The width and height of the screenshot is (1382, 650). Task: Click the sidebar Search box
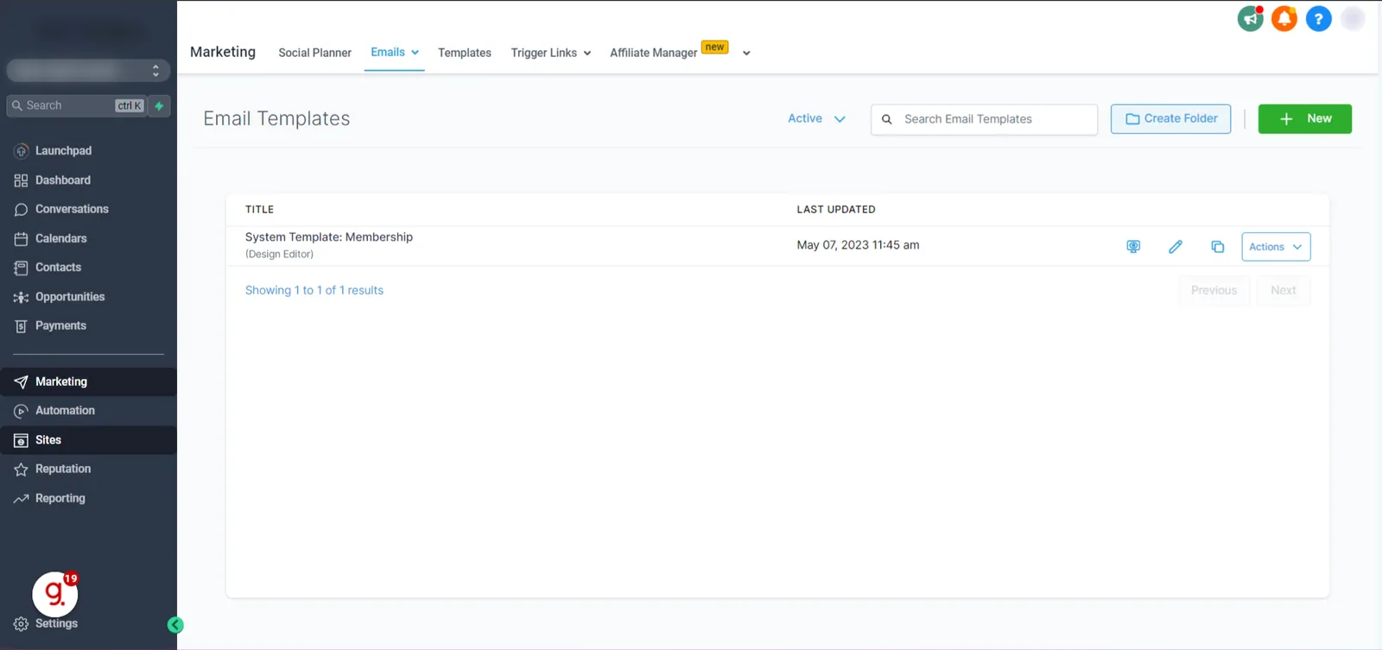(76, 105)
